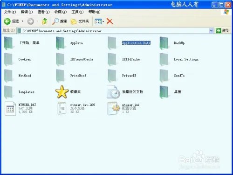Click the Views icon in toolbar
This screenshot has width=233, height=175.
tap(98, 21)
